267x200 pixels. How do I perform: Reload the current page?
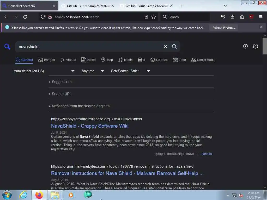coord(25,17)
